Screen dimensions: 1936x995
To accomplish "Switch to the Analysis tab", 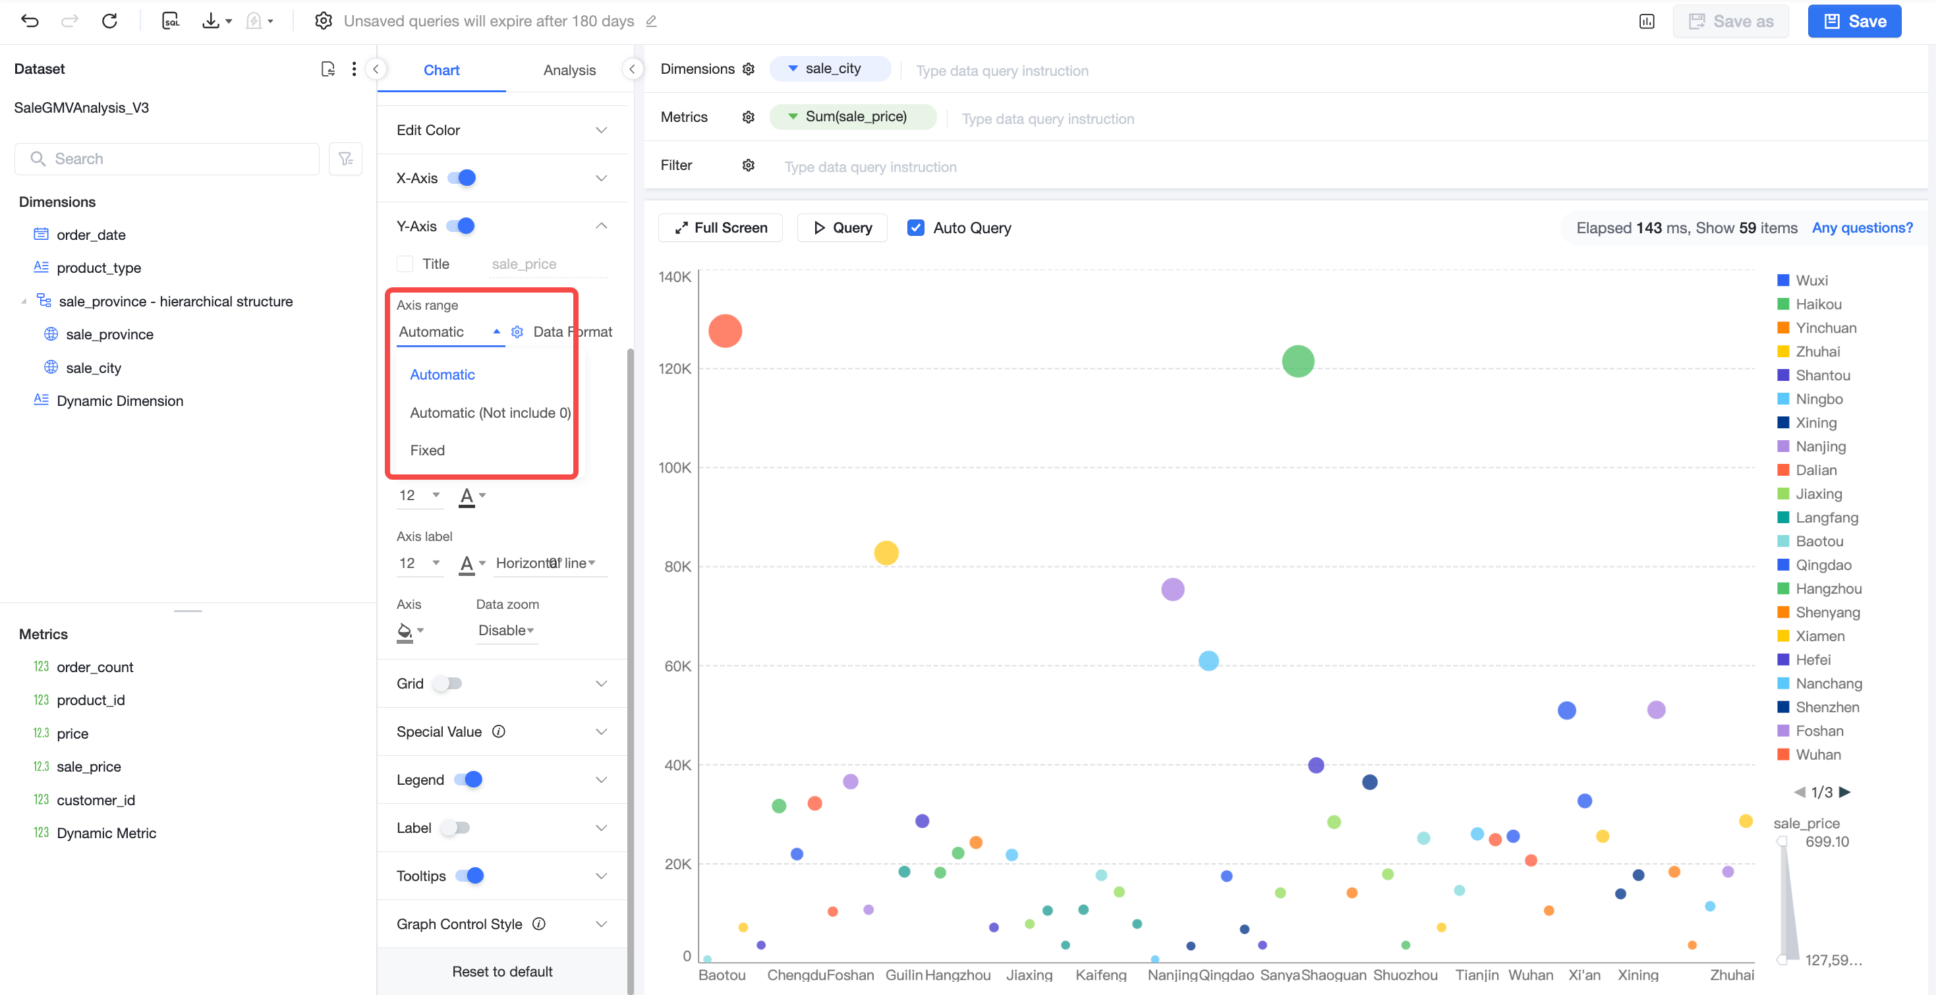I will point(569,70).
